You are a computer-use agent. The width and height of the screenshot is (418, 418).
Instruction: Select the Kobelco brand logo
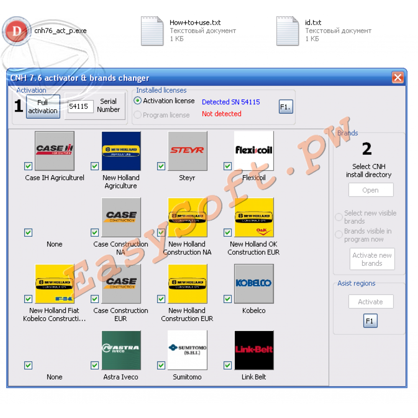point(254,284)
